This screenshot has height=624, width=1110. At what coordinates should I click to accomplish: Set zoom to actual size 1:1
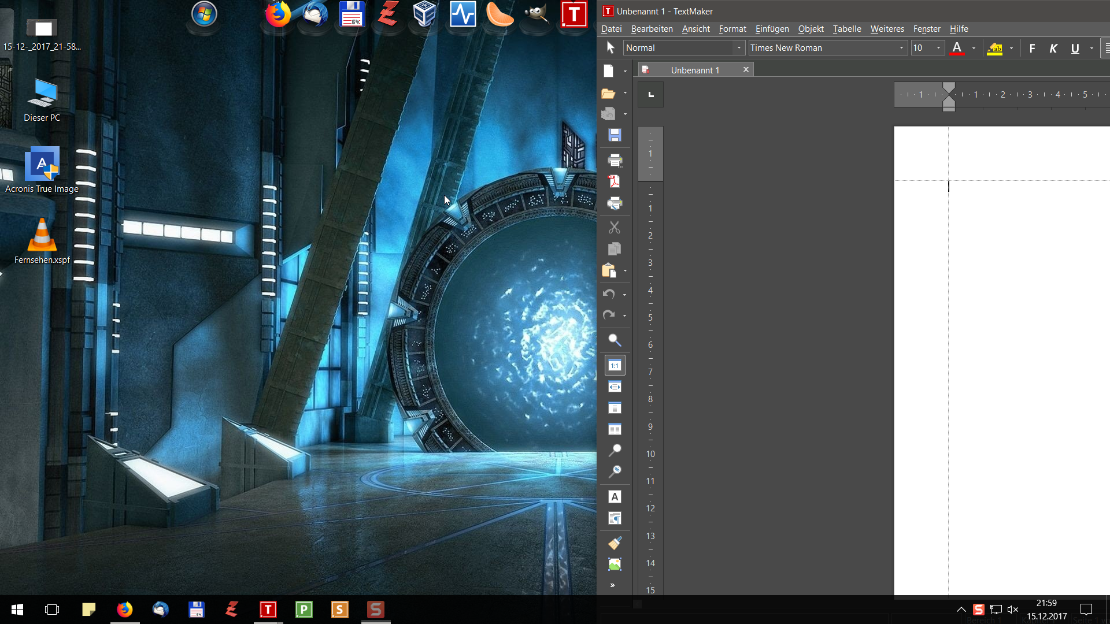pyautogui.click(x=615, y=365)
